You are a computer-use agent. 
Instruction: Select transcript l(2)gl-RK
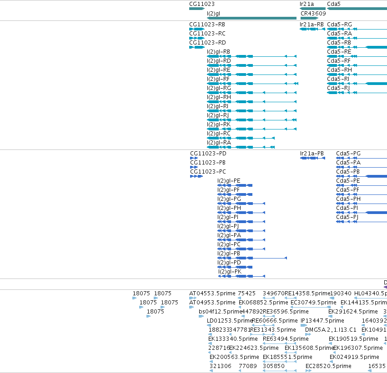pyautogui.click(x=251, y=129)
